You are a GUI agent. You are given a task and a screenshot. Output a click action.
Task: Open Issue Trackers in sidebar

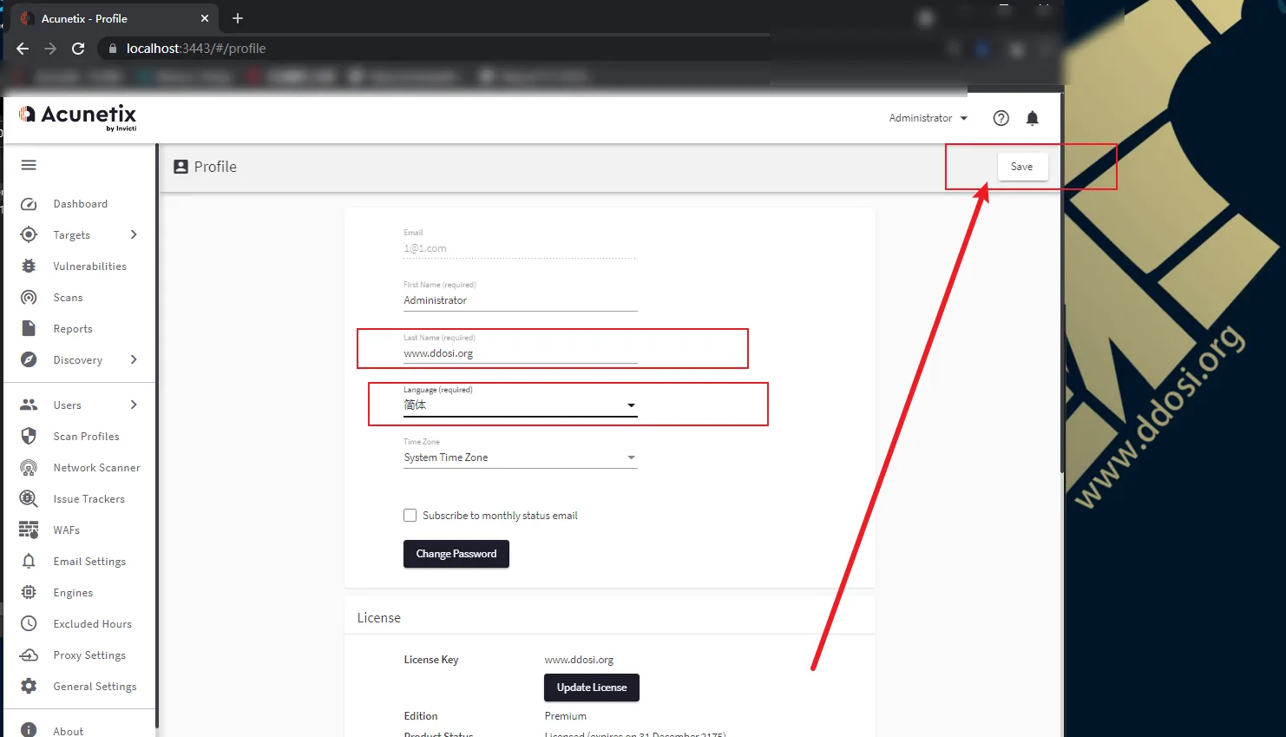(x=89, y=499)
